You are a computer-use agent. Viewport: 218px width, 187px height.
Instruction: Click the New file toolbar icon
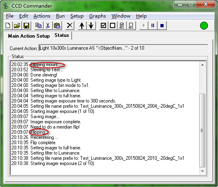pyautogui.click(x=8, y=26)
